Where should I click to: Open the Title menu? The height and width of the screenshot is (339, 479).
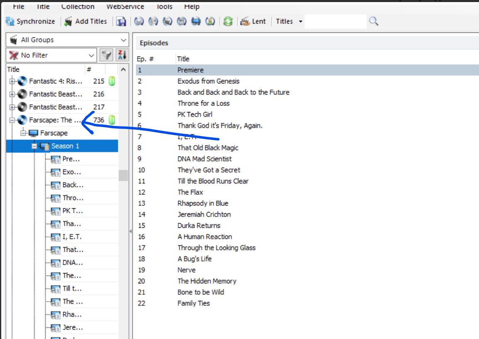[43, 6]
